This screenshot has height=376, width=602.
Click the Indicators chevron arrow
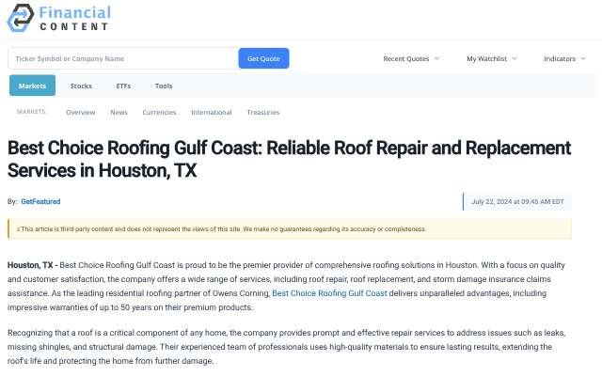(x=583, y=58)
